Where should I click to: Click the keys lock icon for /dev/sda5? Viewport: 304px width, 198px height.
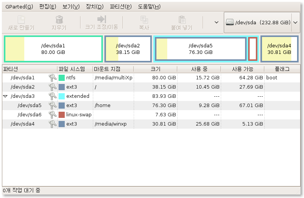pos(52,106)
